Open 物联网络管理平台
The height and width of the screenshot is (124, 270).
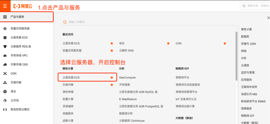(186, 92)
